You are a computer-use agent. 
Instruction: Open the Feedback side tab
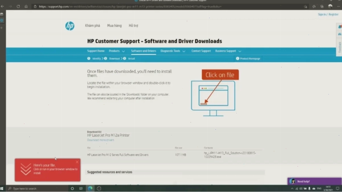tap(339, 47)
